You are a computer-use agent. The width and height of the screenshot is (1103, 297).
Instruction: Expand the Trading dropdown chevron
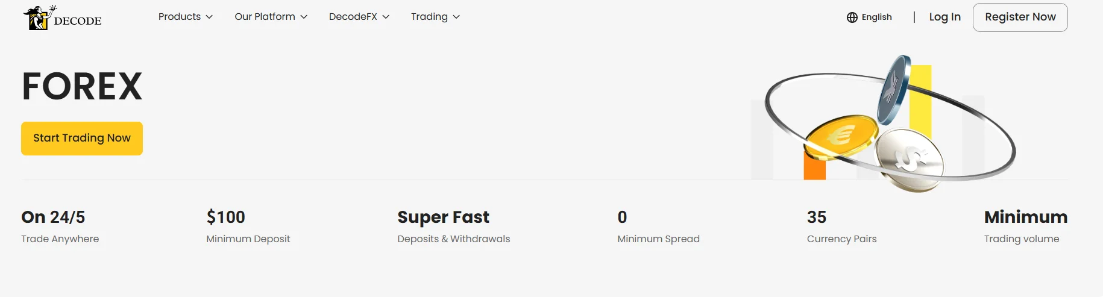coord(456,17)
